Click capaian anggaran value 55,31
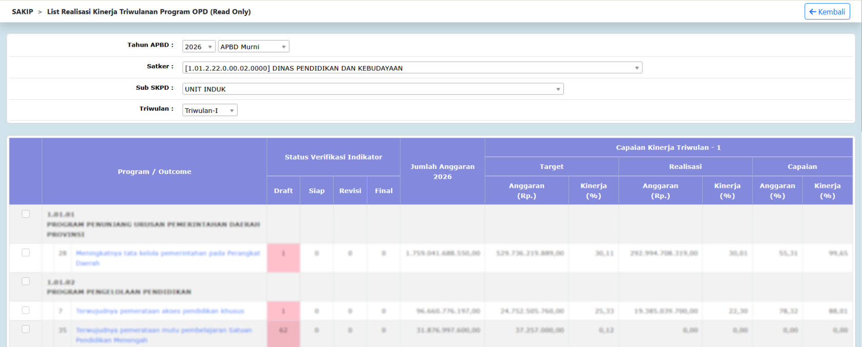The height and width of the screenshot is (347, 862). [788, 253]
